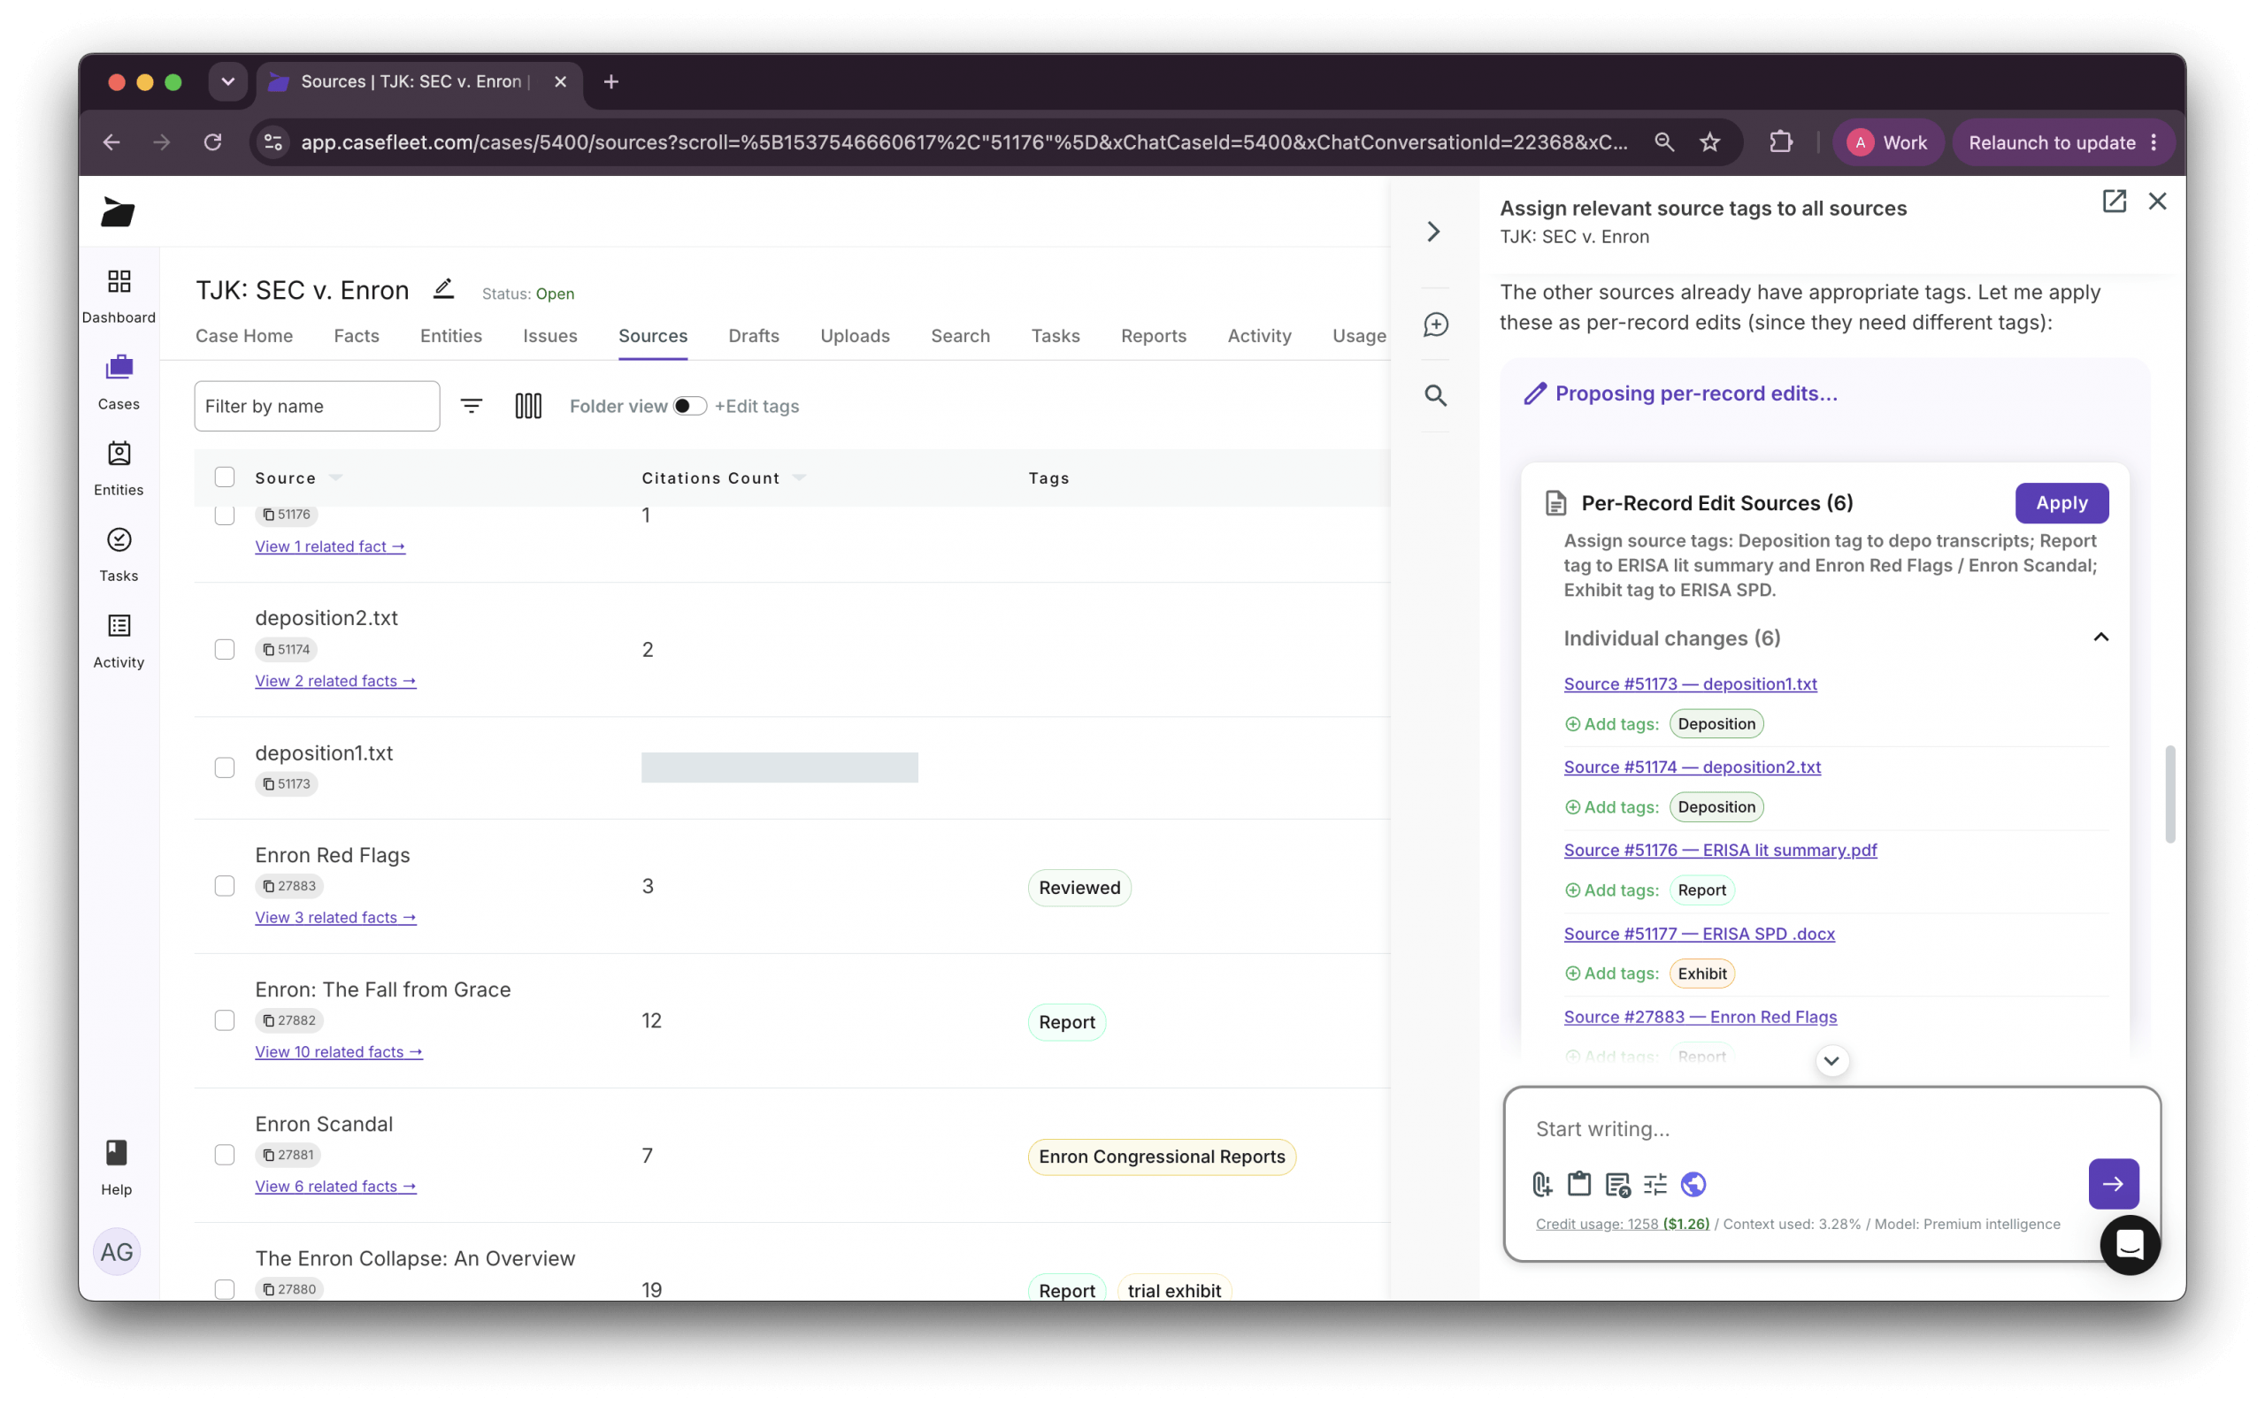Check the deposition1.txt row checkbox
The height and width of the screenshot is (1405, 2265).
pos(224,767)
